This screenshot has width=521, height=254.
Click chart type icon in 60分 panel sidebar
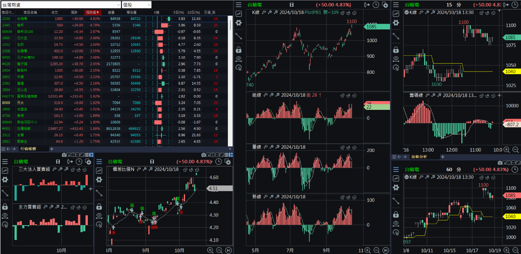click(x=396, y=178)
